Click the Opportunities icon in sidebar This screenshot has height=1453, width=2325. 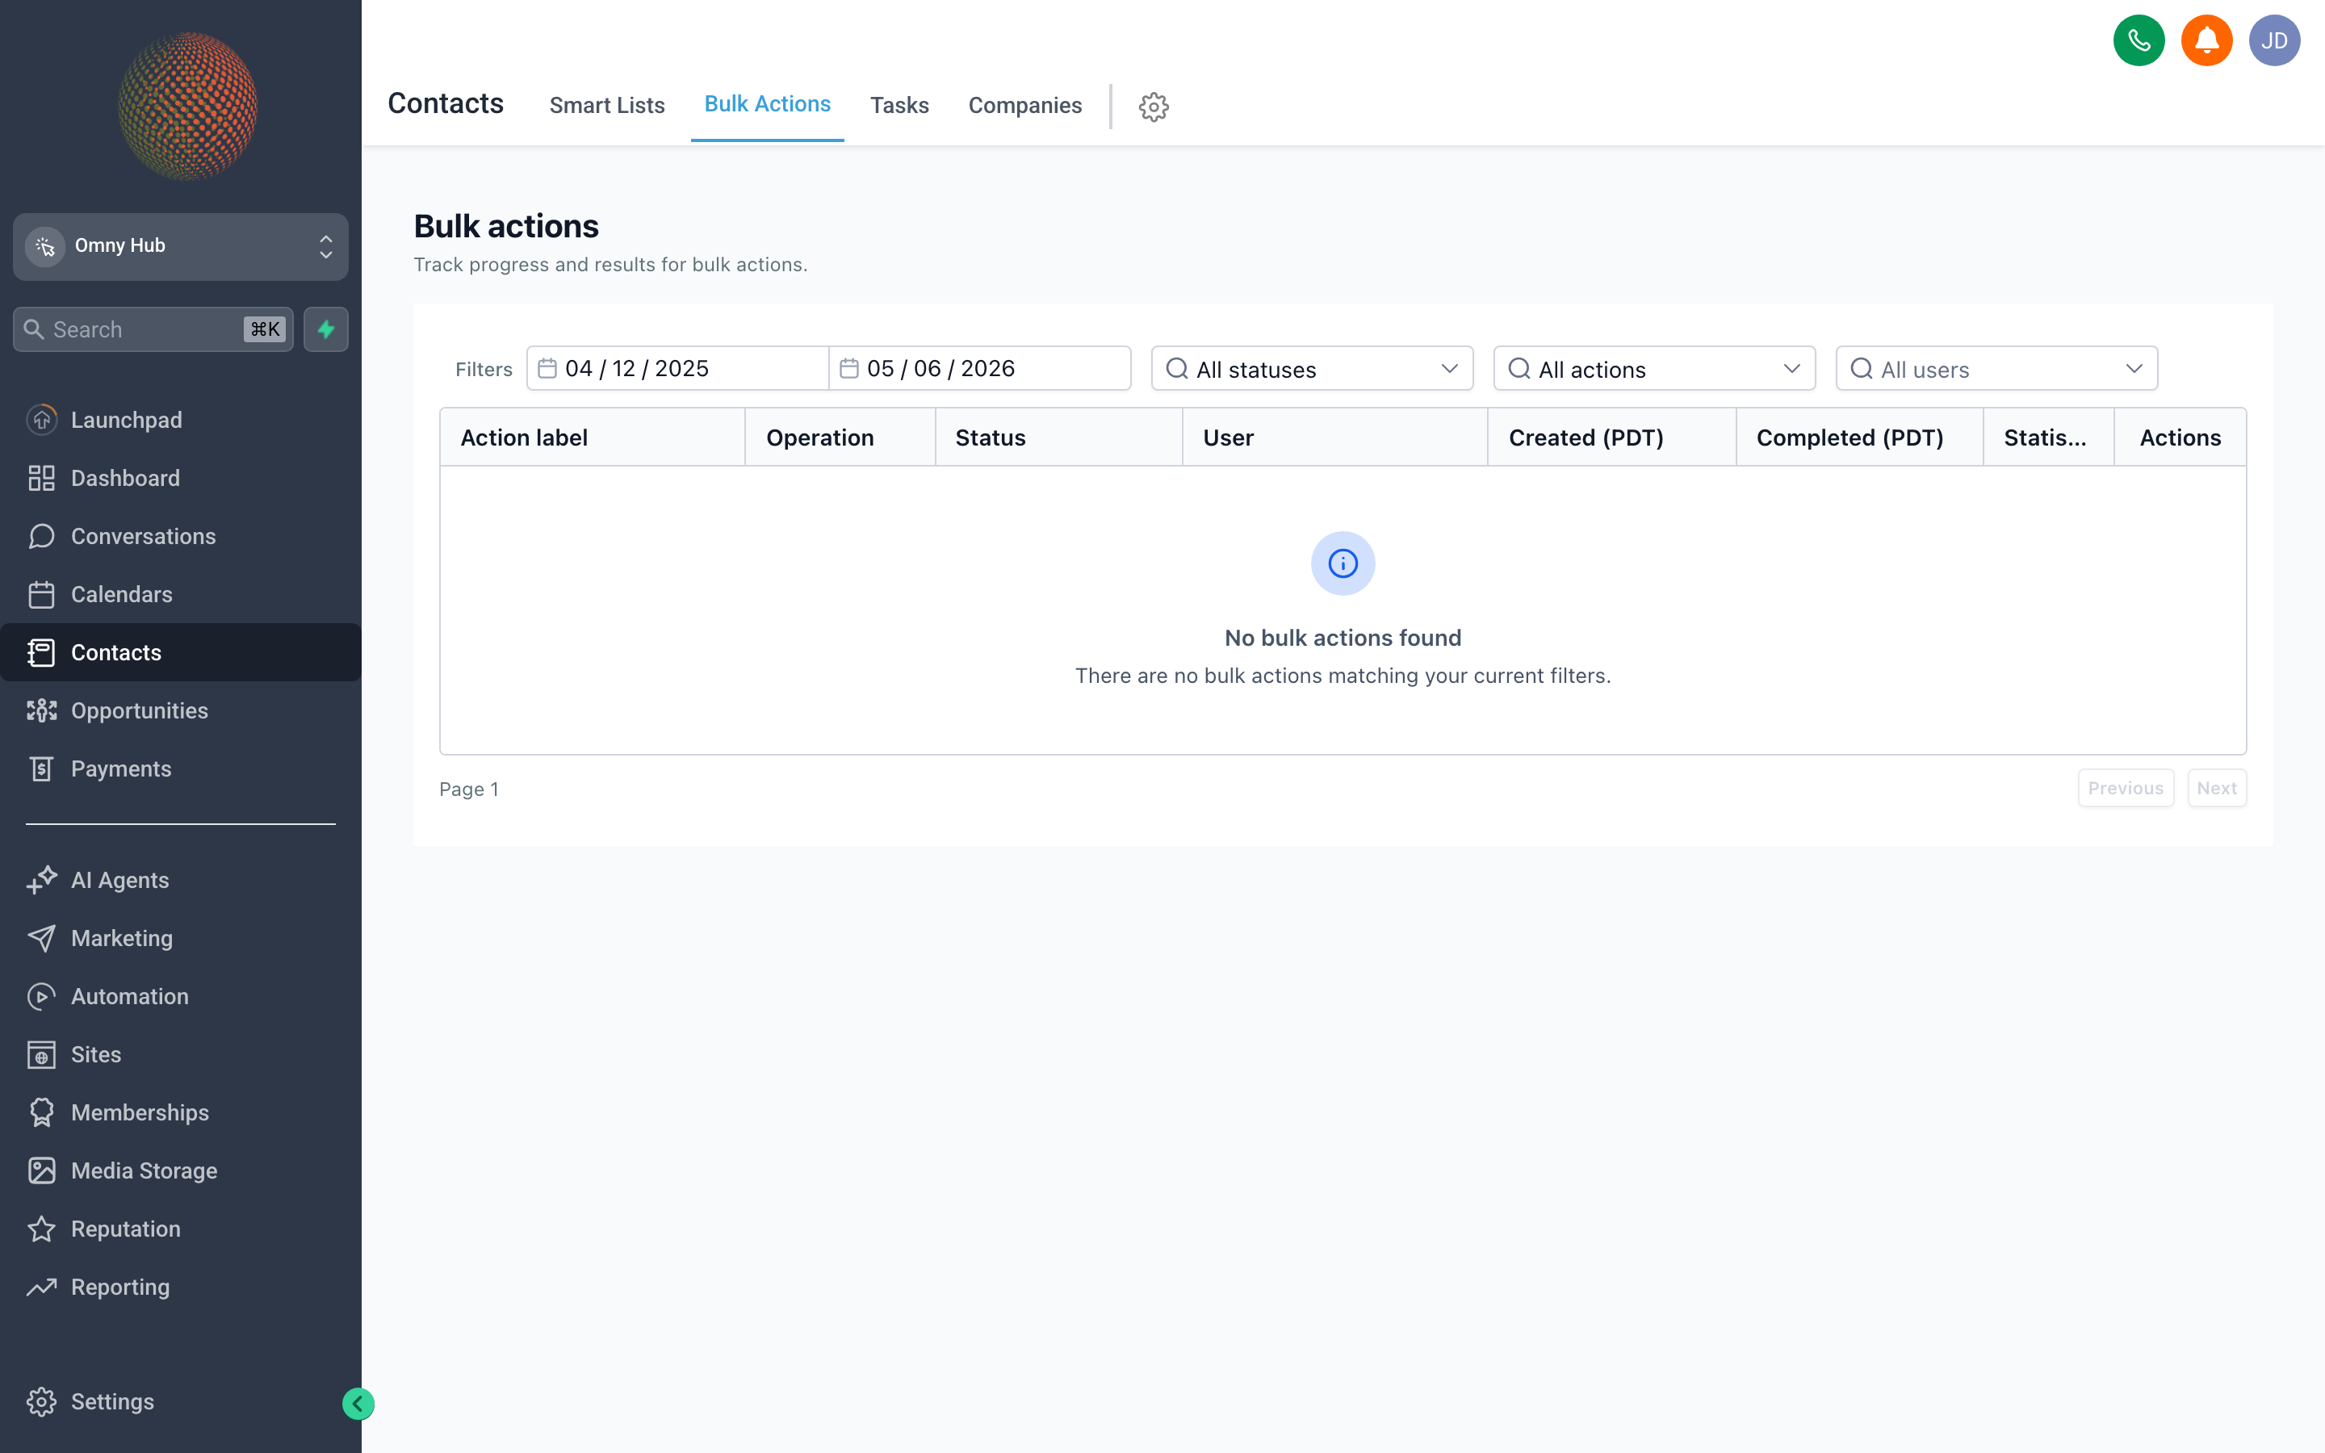[x=41, y=710]
